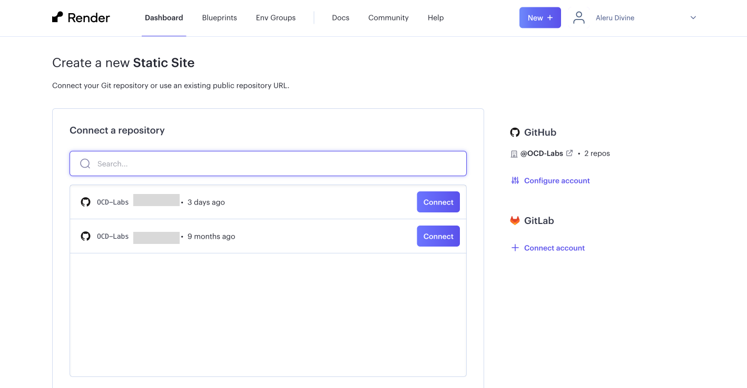Connect the repo updated 3 days ago
The width and height of the screenshot is (747, 388).
(438, 202)
